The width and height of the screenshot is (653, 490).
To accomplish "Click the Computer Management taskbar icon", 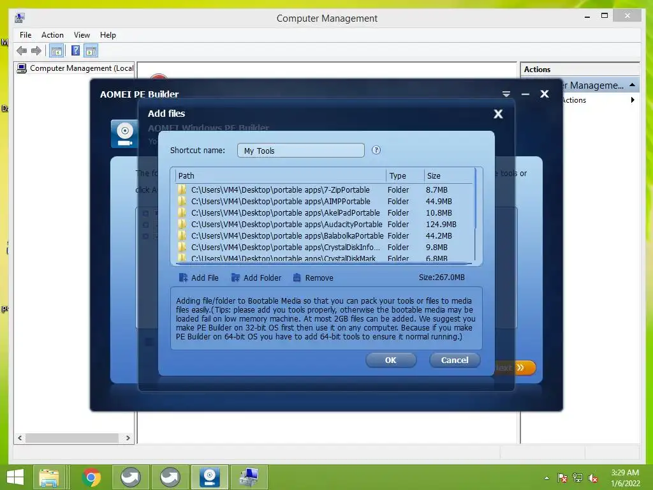I will click(x=249, y=477).
